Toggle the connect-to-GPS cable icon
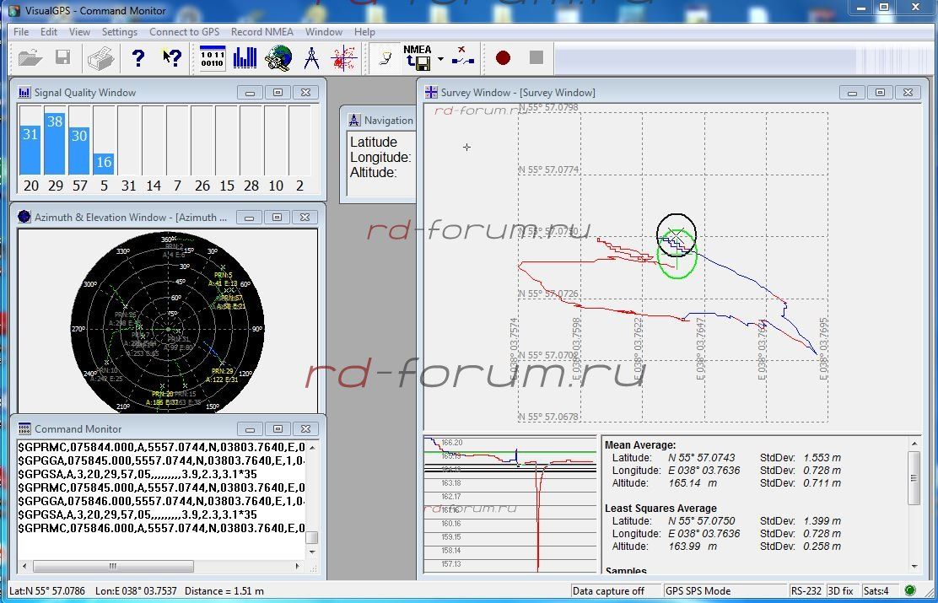Viewport: 938px width, 603px height. click(385, 57)
